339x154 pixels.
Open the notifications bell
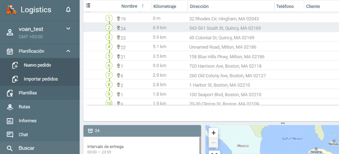tap(68, 10)
